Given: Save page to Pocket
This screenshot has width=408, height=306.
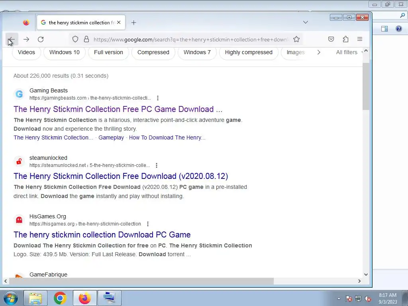Looking at the screenshot, I should [x=331, y=39].
